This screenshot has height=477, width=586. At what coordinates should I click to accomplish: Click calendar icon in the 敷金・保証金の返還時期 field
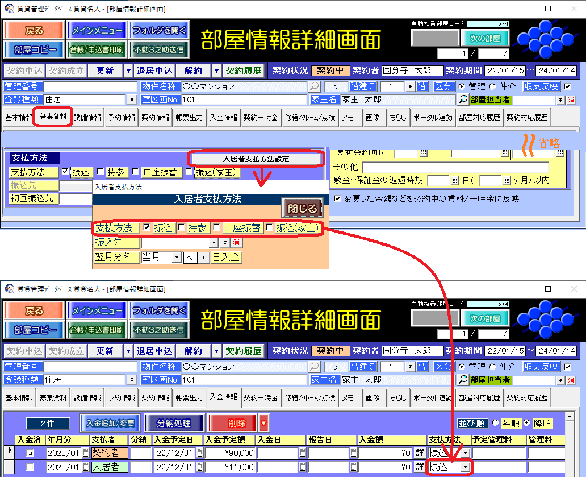(454, 180)
